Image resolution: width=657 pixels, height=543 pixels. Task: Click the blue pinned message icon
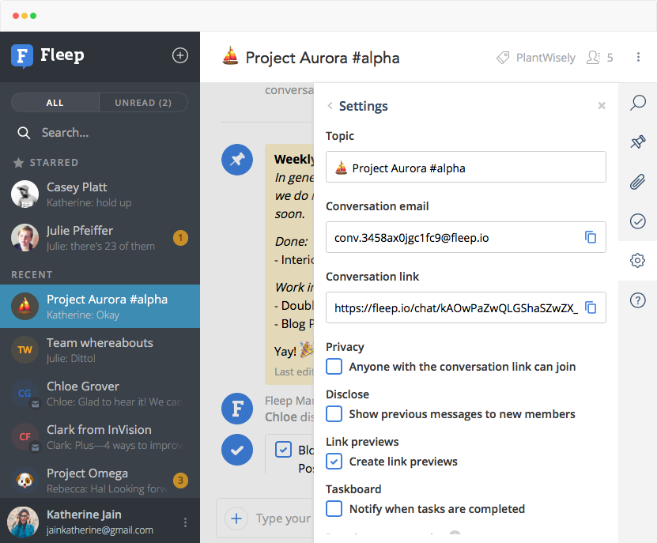click(237, 160)
